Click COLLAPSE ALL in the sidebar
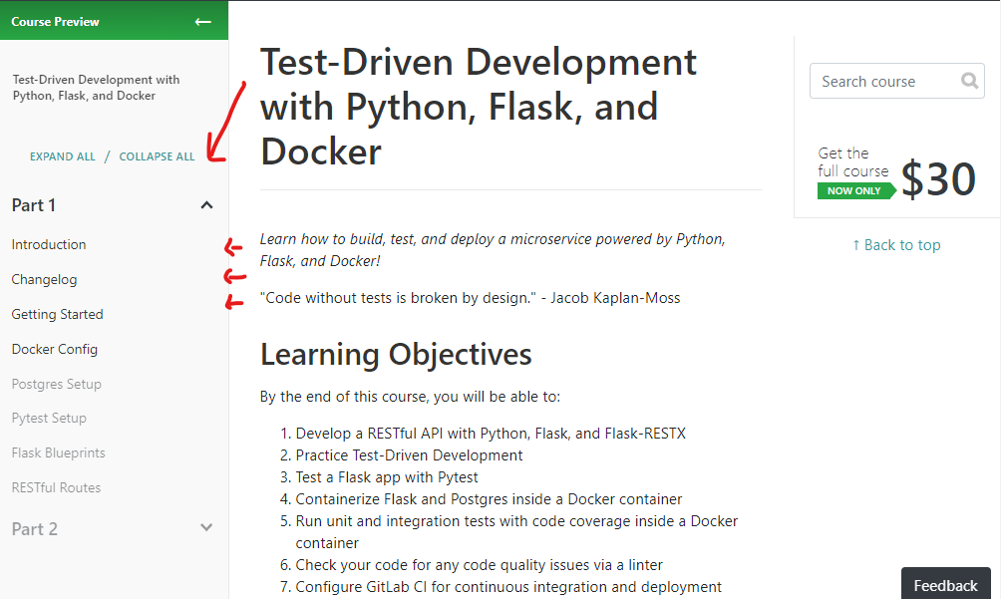Image resolution: width=1001 pixels, height=599 pixels. [158, 156]
